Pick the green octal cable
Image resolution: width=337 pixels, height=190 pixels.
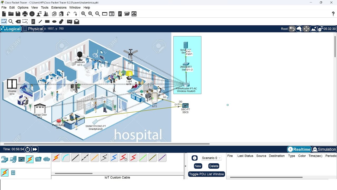[143, 158]
